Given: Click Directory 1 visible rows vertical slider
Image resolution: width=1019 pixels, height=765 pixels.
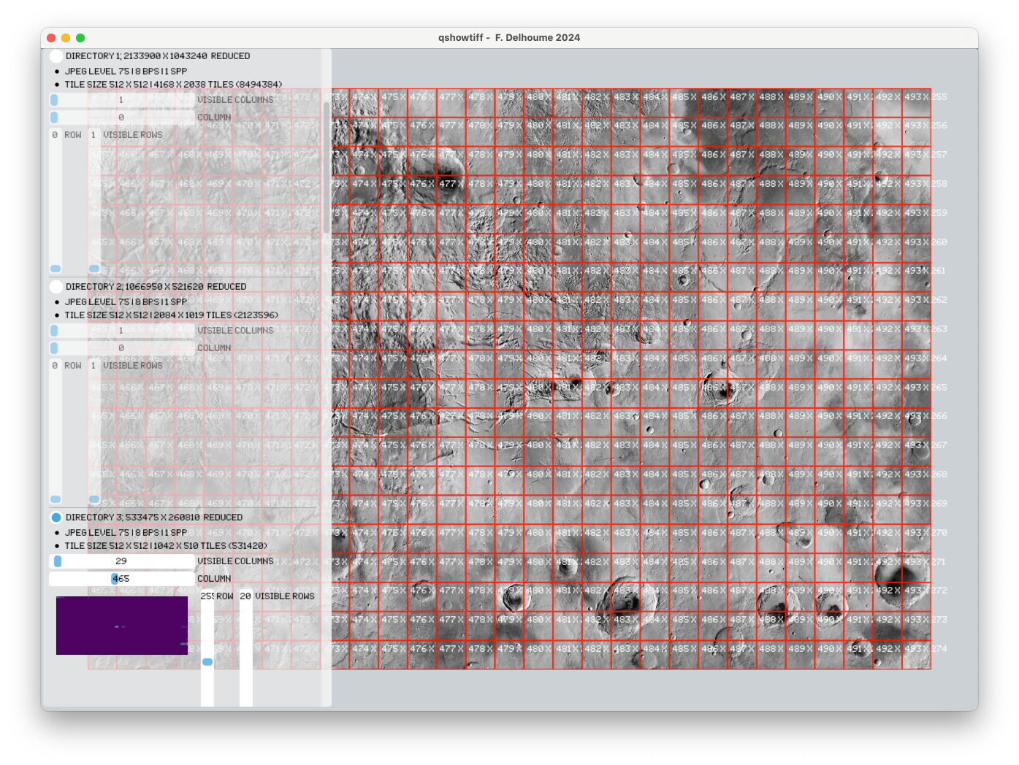Looking at the screenshot, I should pyautogui.click(x=94, y=201).
